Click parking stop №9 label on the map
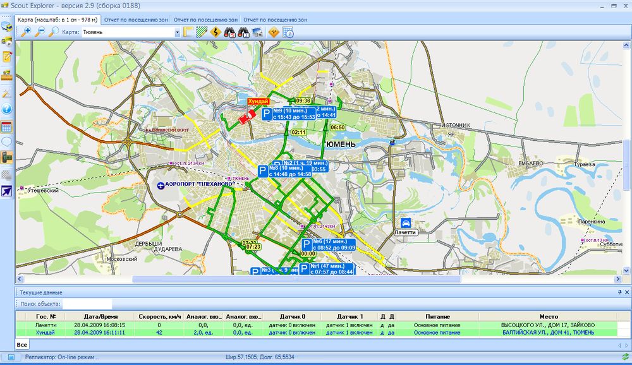Viewport: 632px width, 365px height. pyautogui.click(x=289, y=114)
